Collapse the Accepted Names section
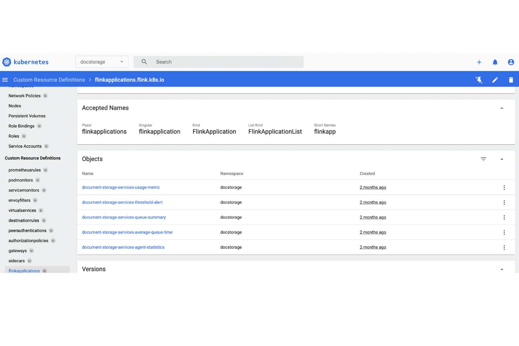The height and width of the screenshot is (346, 519). [502, 108]
